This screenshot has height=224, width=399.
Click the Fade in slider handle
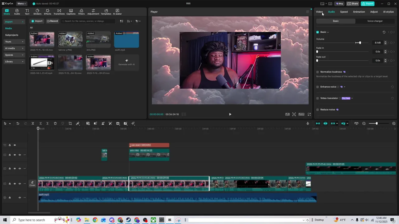[x=317, y=52]
